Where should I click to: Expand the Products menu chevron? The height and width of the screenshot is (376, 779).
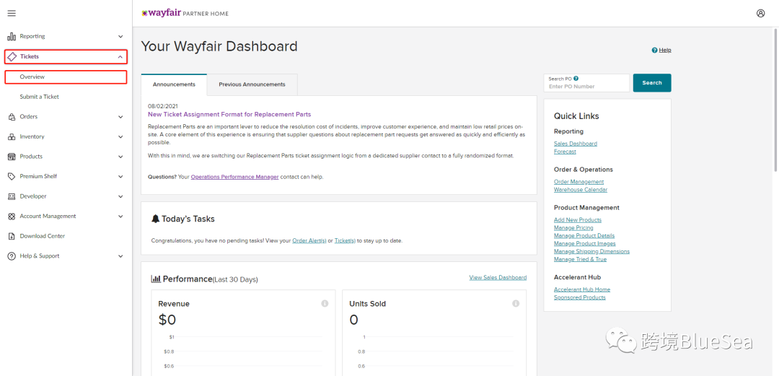point(120,157)
